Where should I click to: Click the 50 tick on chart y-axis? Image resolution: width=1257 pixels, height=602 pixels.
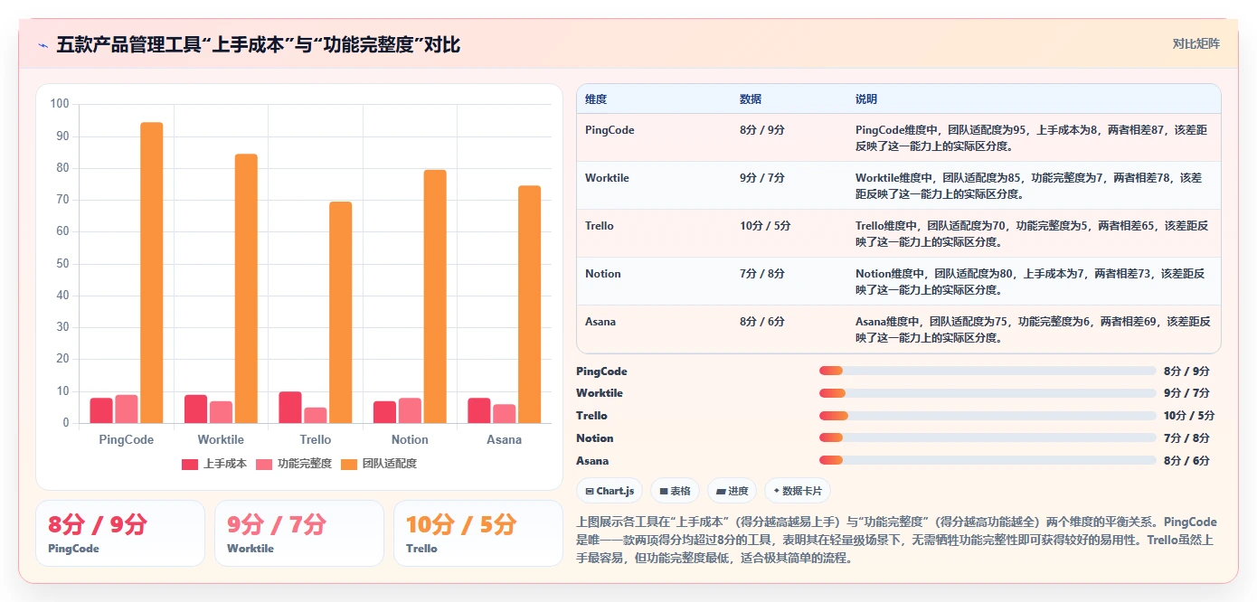(x=62, y=264)
